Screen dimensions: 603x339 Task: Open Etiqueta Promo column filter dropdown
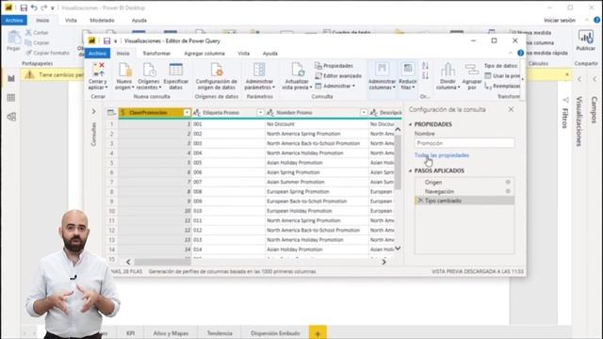(260, 113)
